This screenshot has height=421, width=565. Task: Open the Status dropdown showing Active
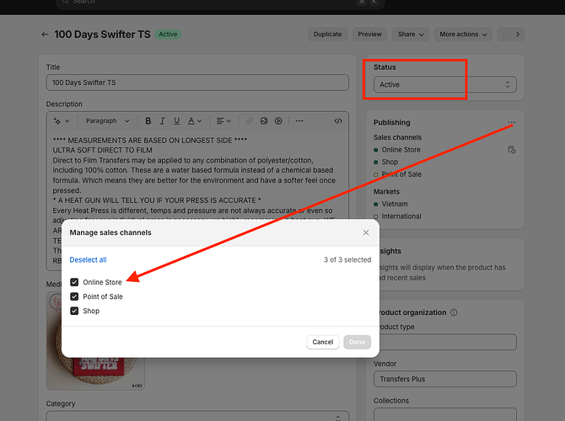coord(444,85)
